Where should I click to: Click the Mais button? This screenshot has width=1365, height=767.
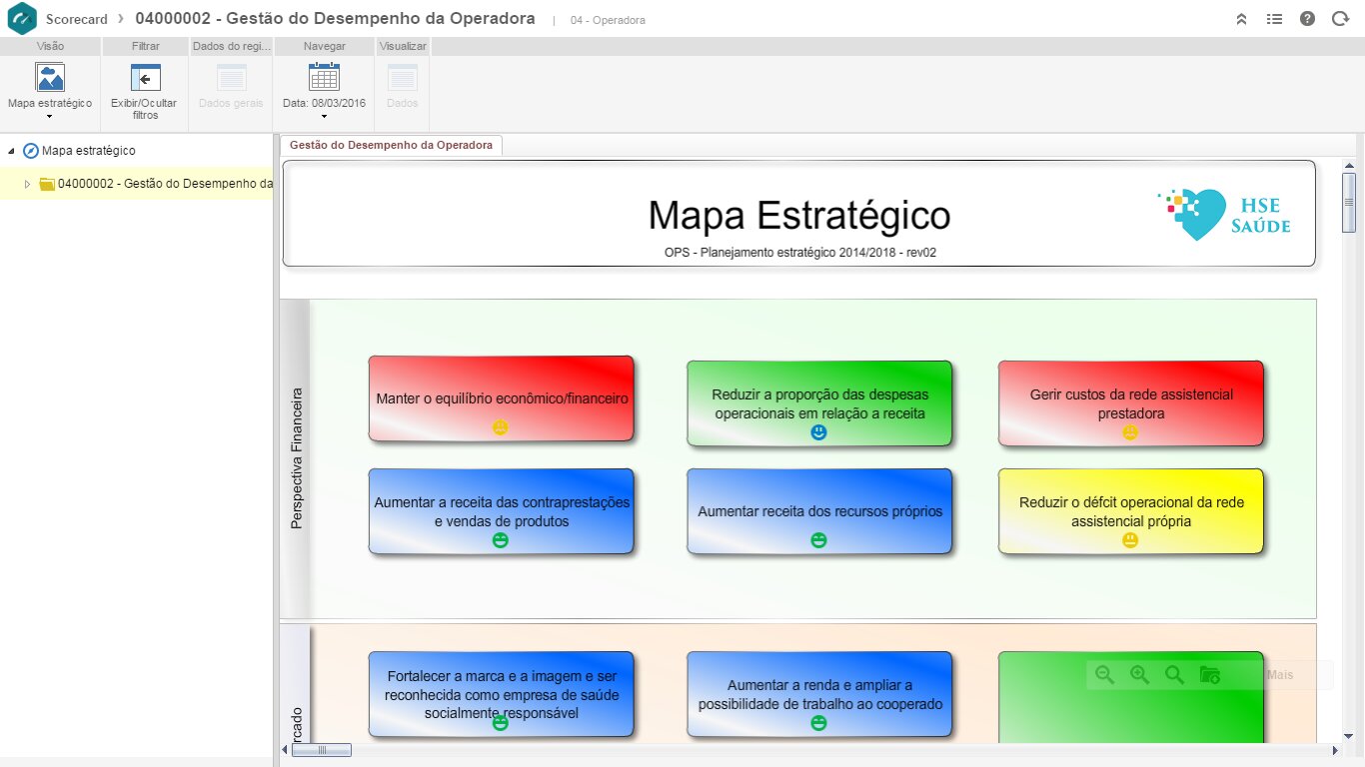pyautogui.click(x=1280, y=675)
